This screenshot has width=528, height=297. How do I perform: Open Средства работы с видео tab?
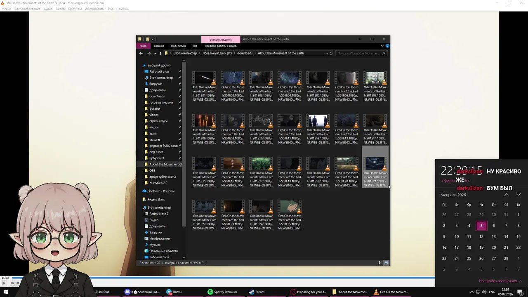pos(220,46)
